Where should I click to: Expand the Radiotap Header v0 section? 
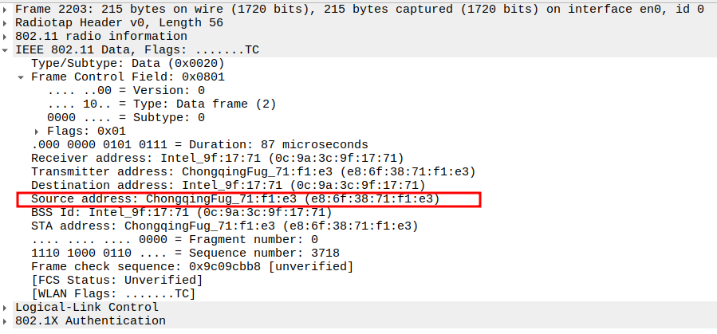click(x=6, y=23)
